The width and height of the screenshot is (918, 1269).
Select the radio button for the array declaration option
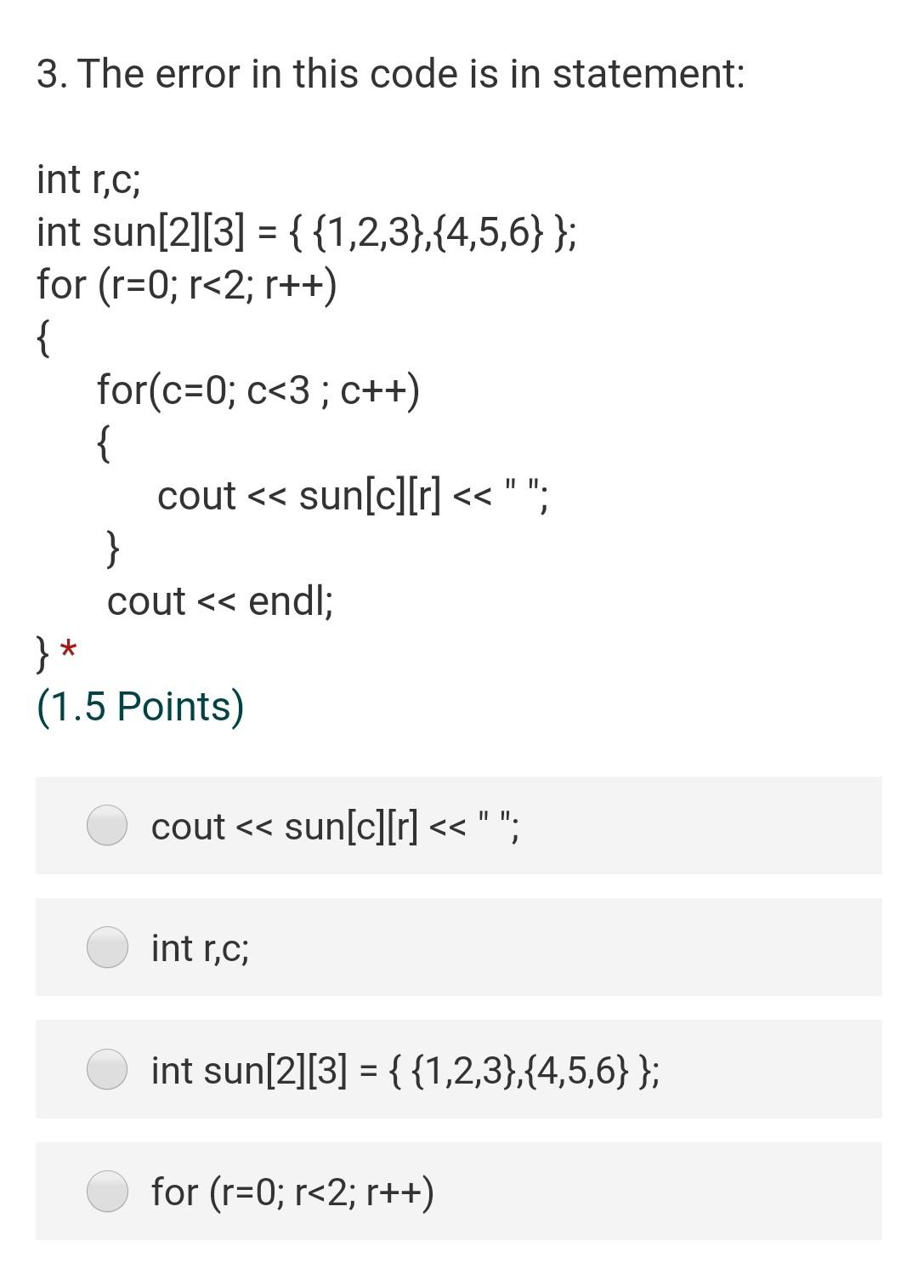click(107, 1068)
